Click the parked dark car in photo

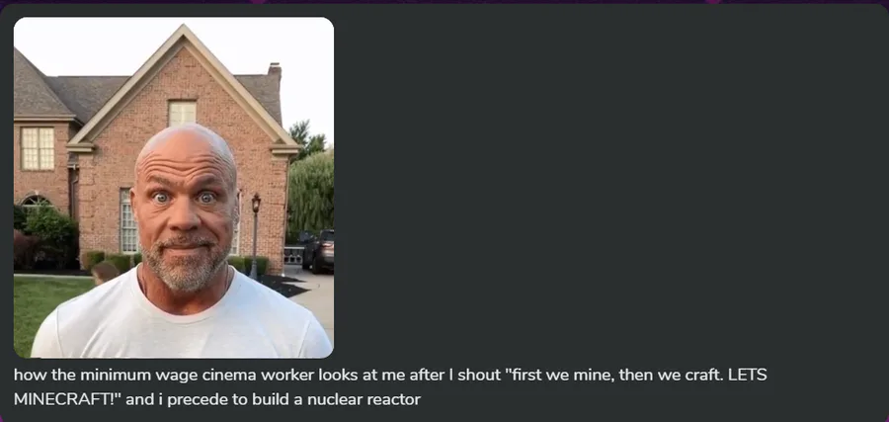pos(318,250)
